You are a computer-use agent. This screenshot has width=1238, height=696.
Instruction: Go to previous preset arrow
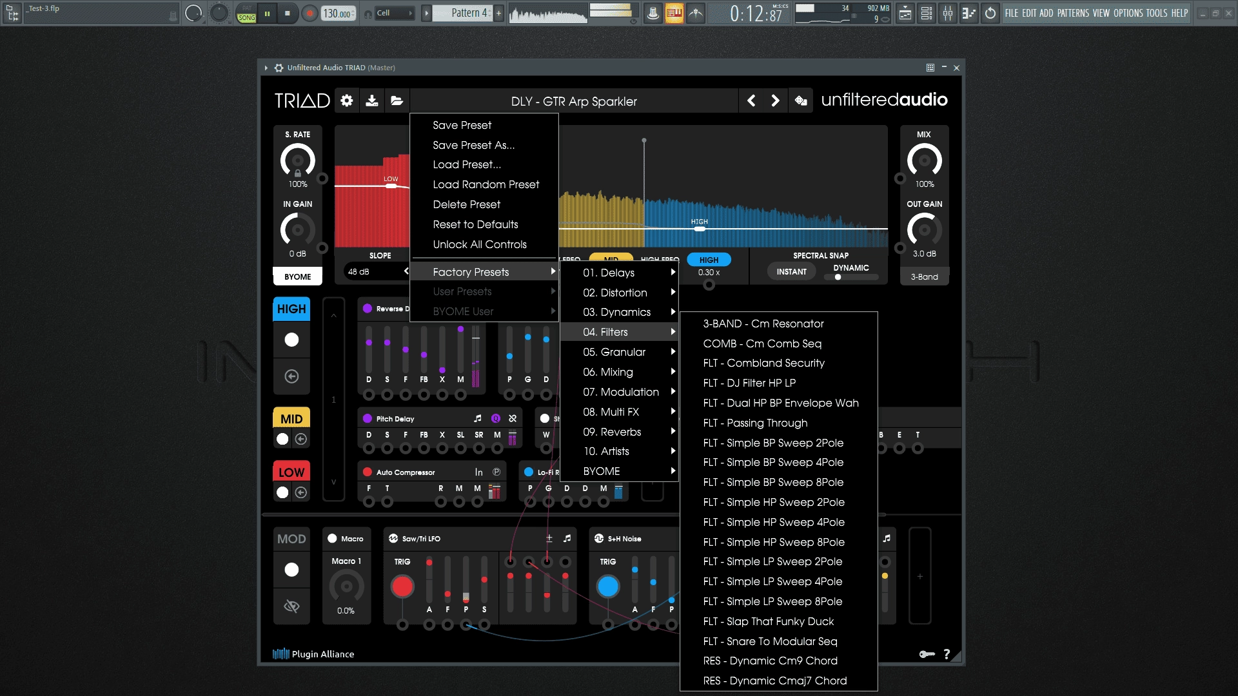[x=751, y=101]
